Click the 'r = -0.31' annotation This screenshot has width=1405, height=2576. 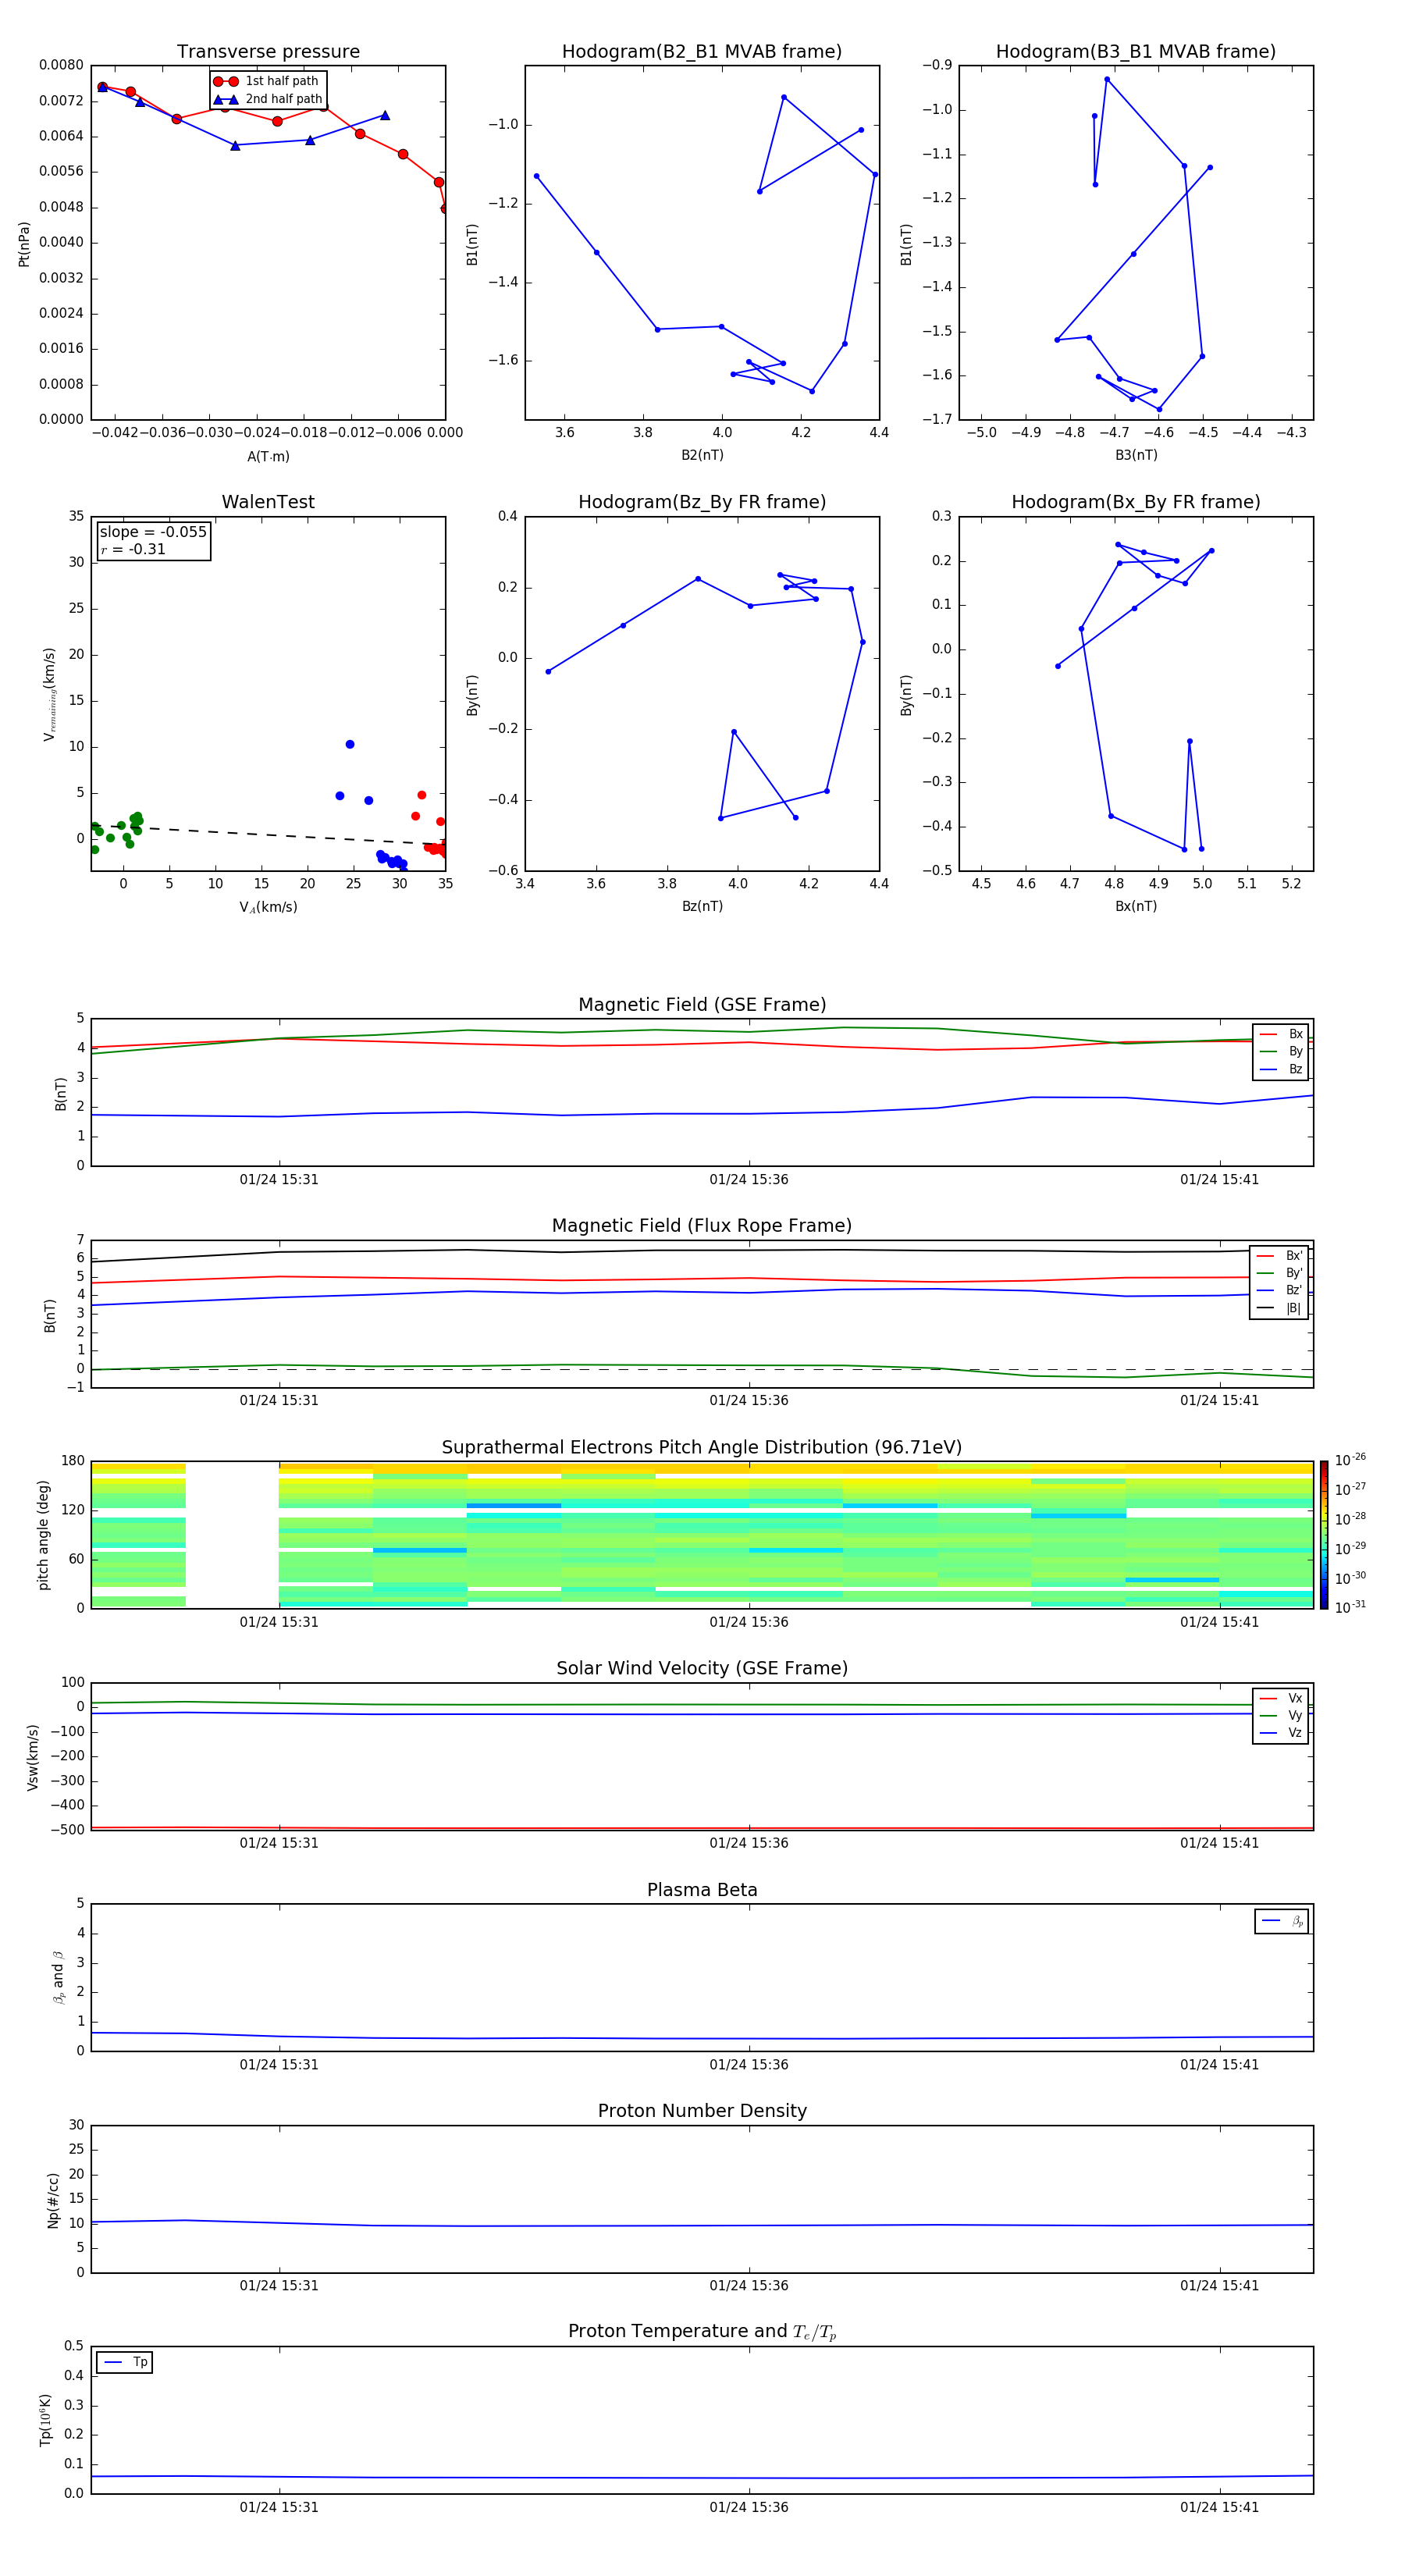[x=133, y=550]
